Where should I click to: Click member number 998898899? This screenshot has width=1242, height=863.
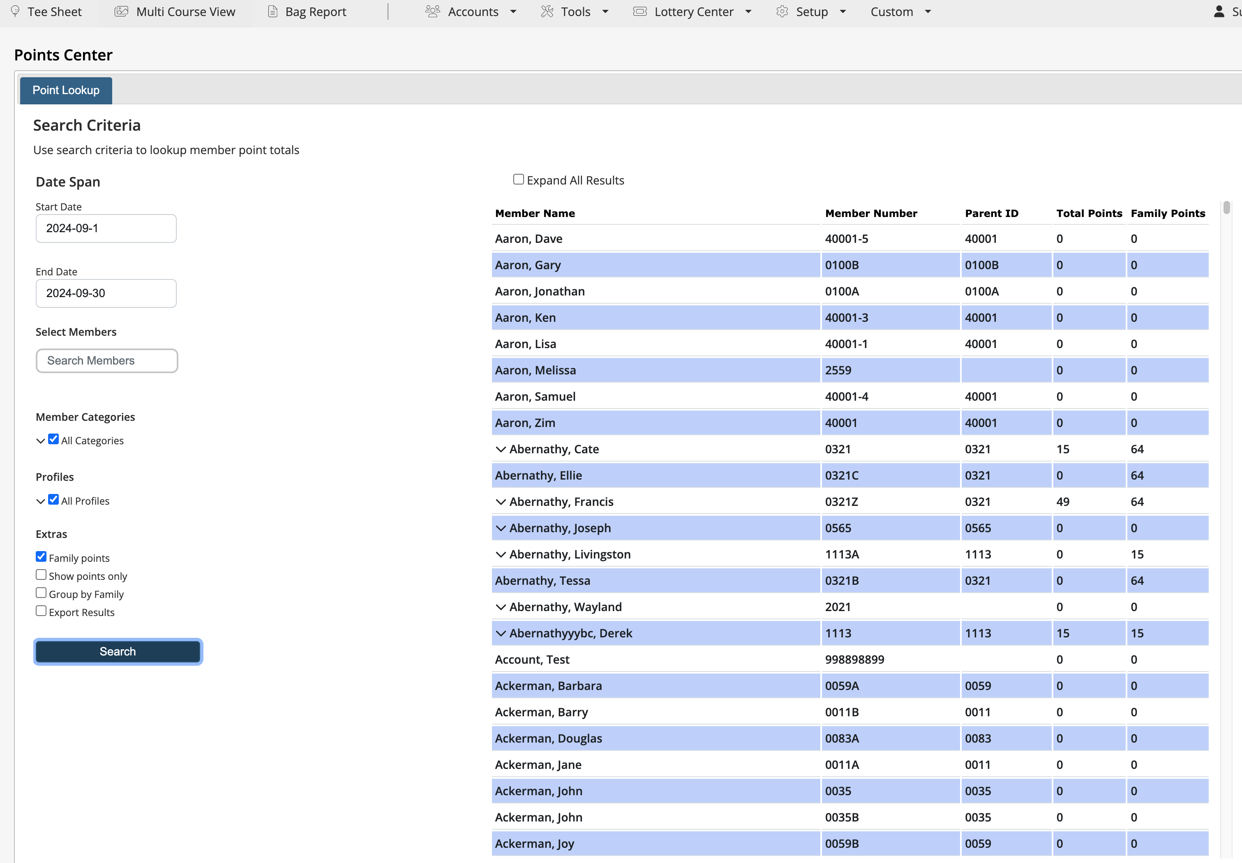(x=854, y=660)
